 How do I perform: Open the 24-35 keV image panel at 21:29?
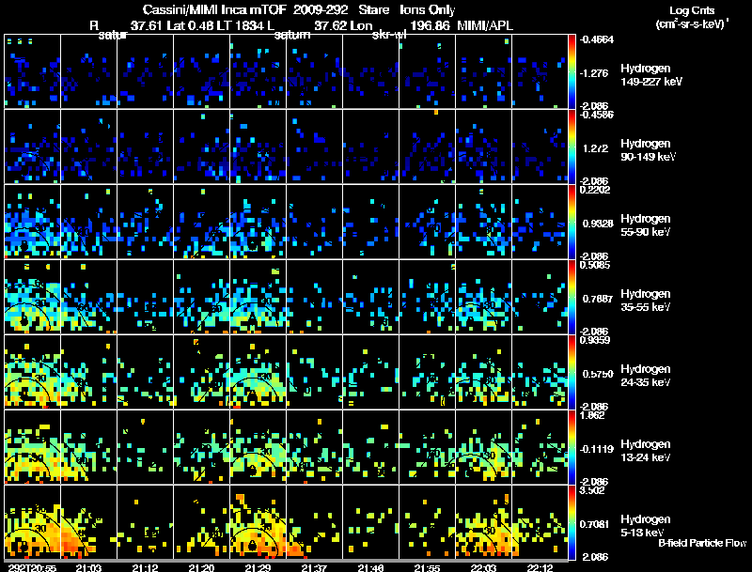click(x=258, y=372)
